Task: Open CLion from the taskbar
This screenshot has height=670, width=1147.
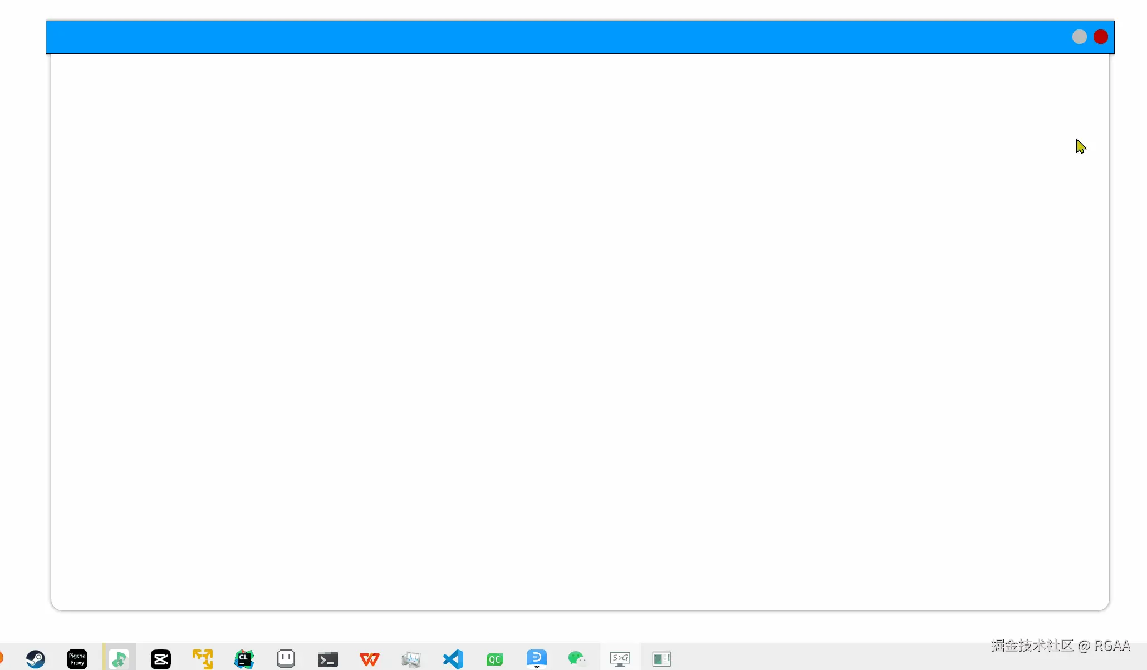Action: [244, 659]
